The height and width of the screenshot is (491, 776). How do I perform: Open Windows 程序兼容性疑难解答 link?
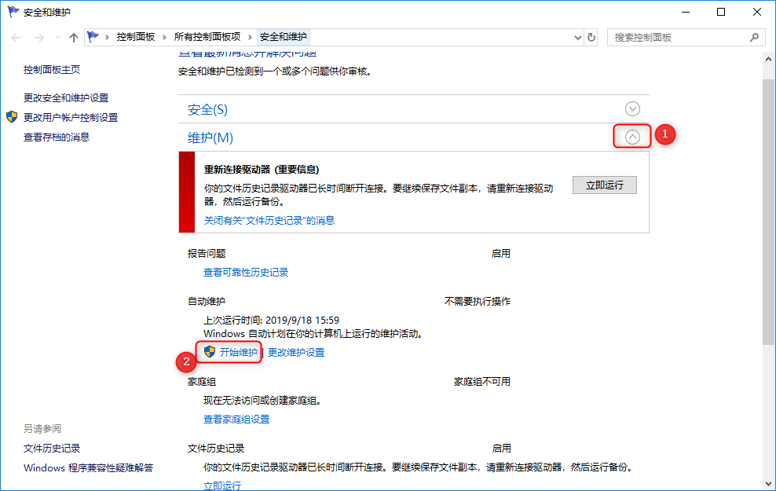click(x=89, y=468)
